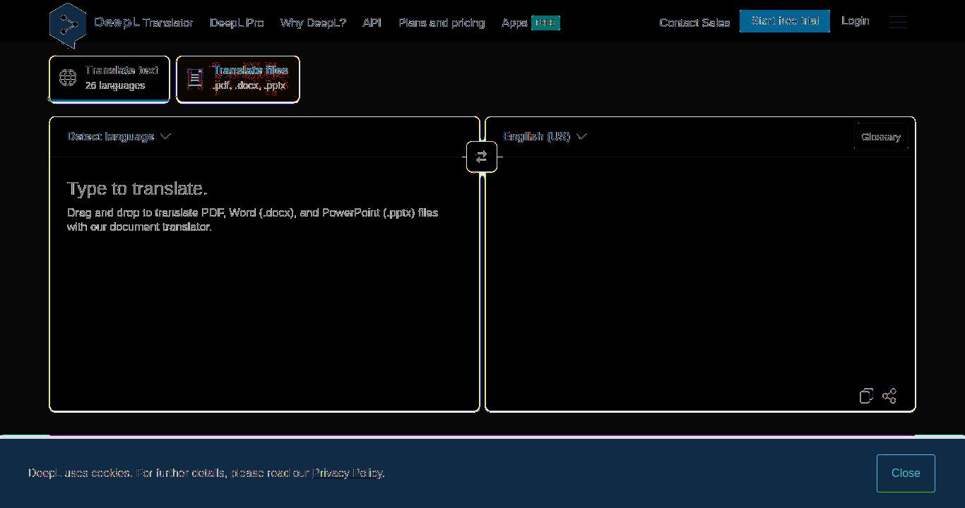This screenshot has height=508, width=965.
Task: Close the cookie notice banner
Action: click(x=906, y=473)
